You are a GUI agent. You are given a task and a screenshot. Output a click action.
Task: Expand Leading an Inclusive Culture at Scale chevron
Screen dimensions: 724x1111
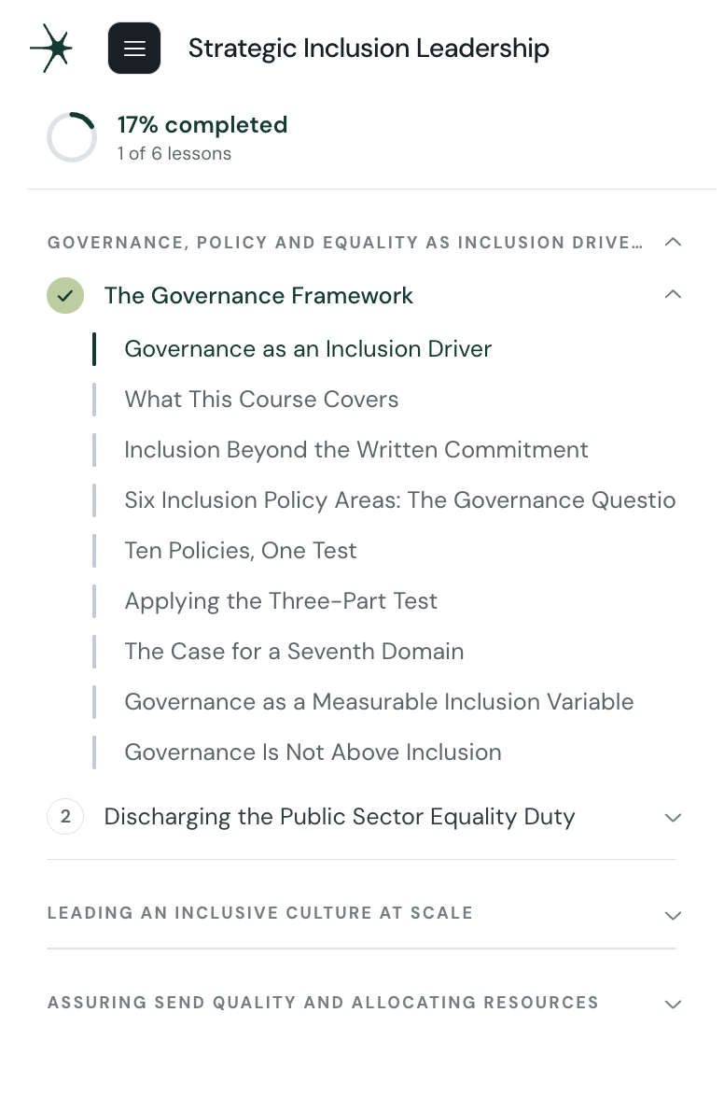(x=673, y=915)
